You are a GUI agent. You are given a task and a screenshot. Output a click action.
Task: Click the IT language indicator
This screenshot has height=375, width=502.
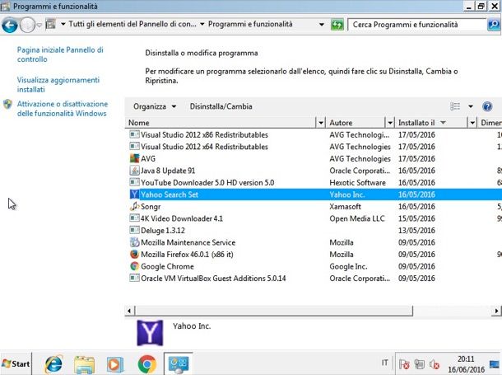(384, 363)
